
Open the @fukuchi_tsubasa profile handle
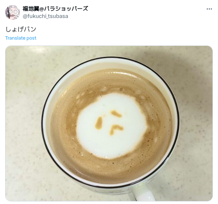[46, 16]
